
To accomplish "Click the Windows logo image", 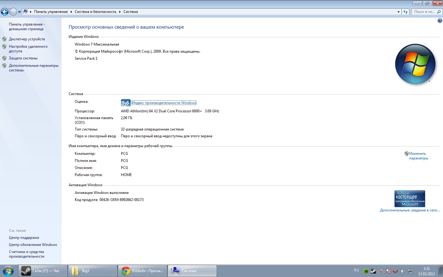I will [415, 64].
